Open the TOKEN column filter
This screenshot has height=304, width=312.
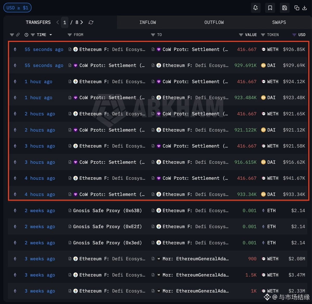coord(263,35)
